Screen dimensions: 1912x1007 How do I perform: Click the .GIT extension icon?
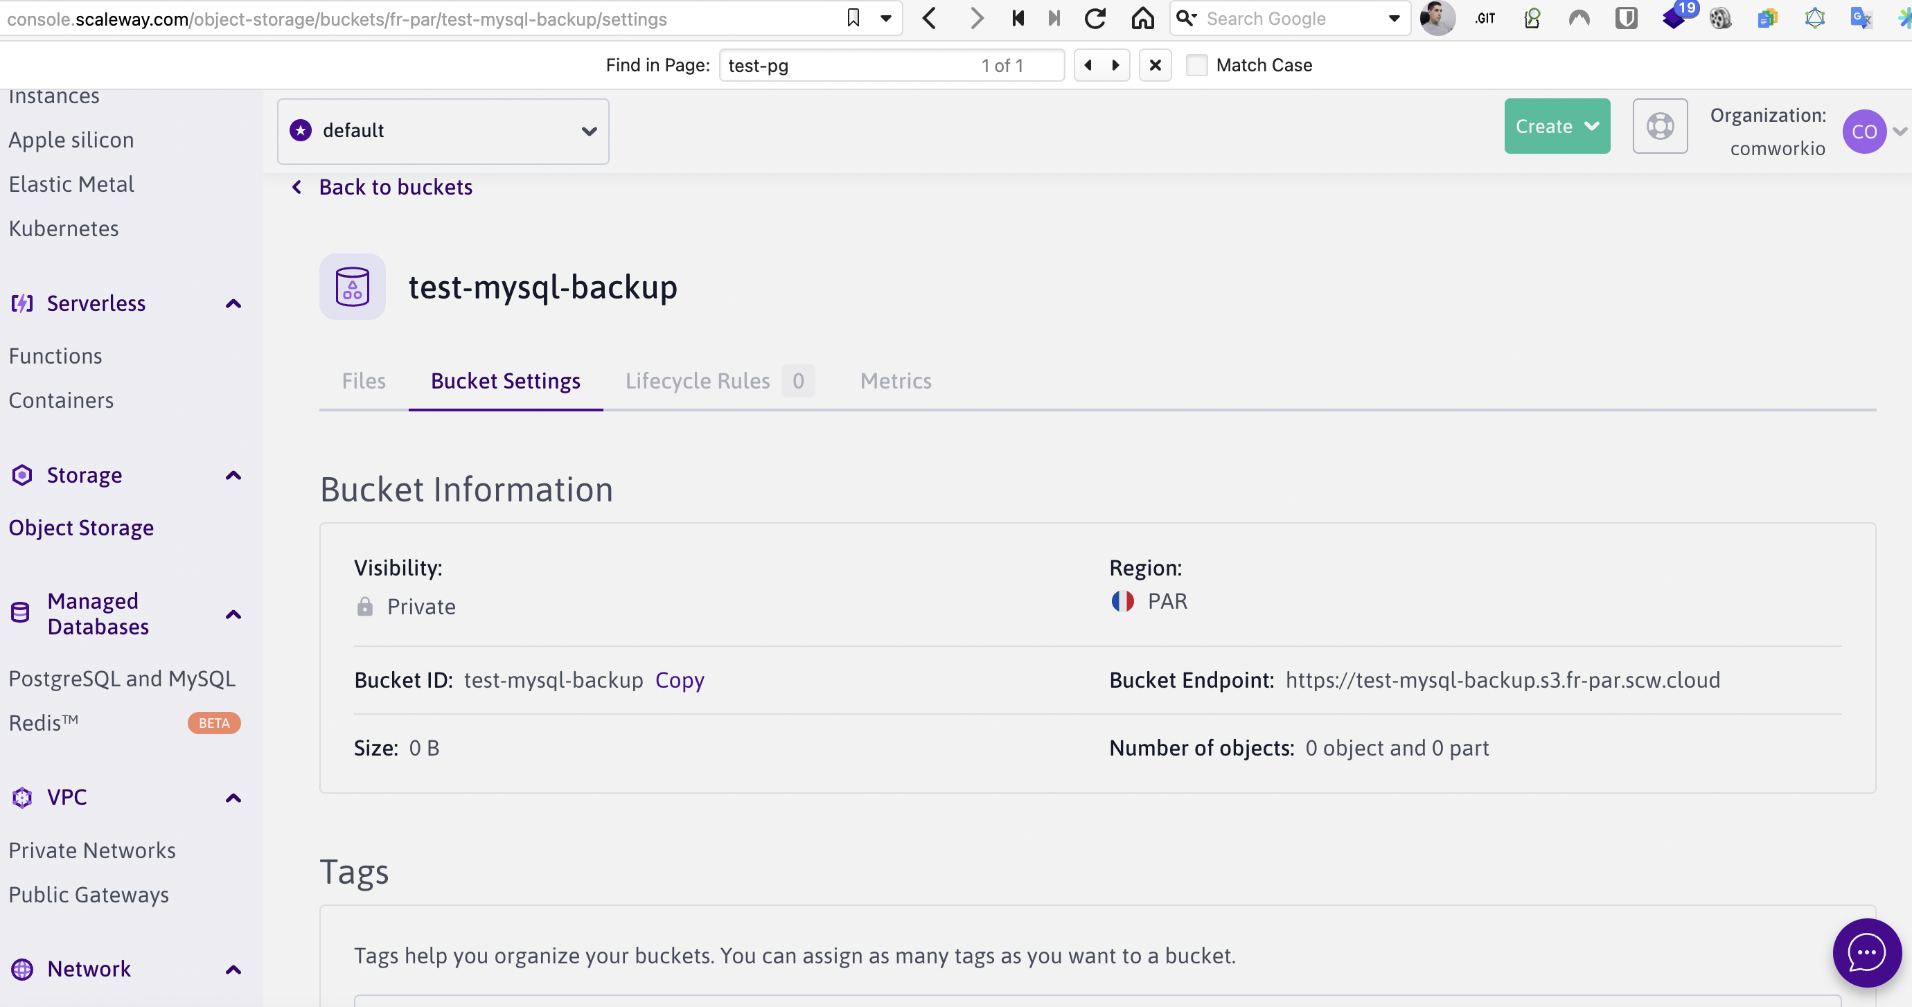coord(1485,19)
